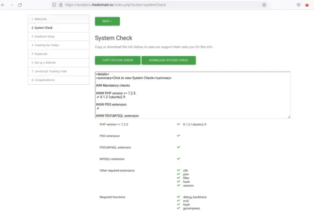Click the System Check heading
Image resolution: width=314 pixels, height=211 pixels.
pyautogui.click(x=113, y=38)
